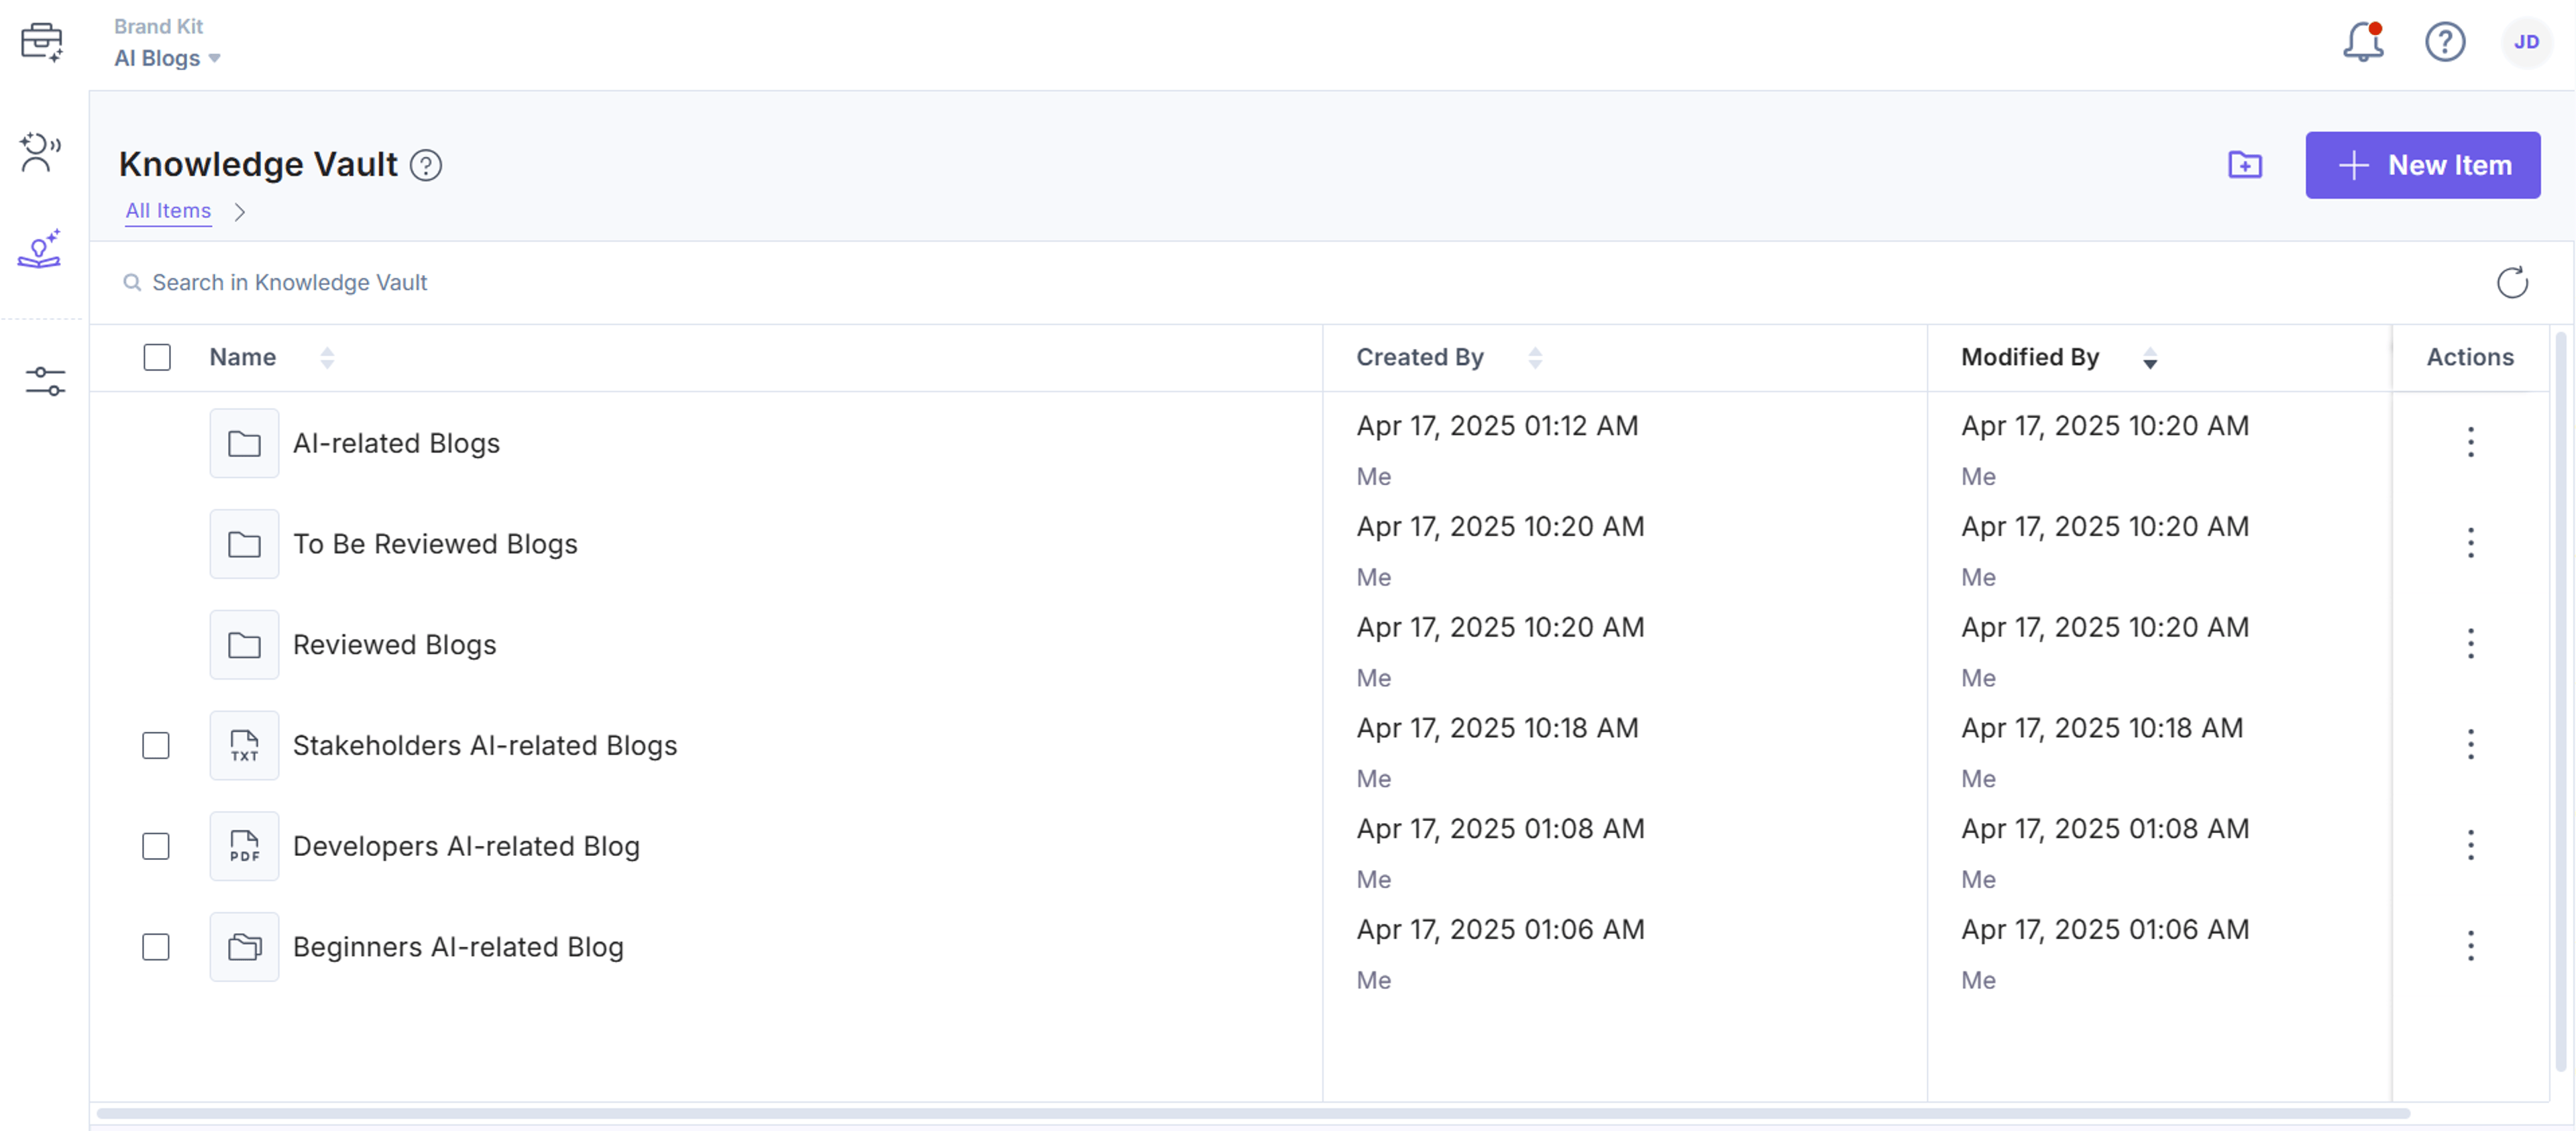
Task: Open actions menu for AI-related Blogs
Action: pos(2470,442)
